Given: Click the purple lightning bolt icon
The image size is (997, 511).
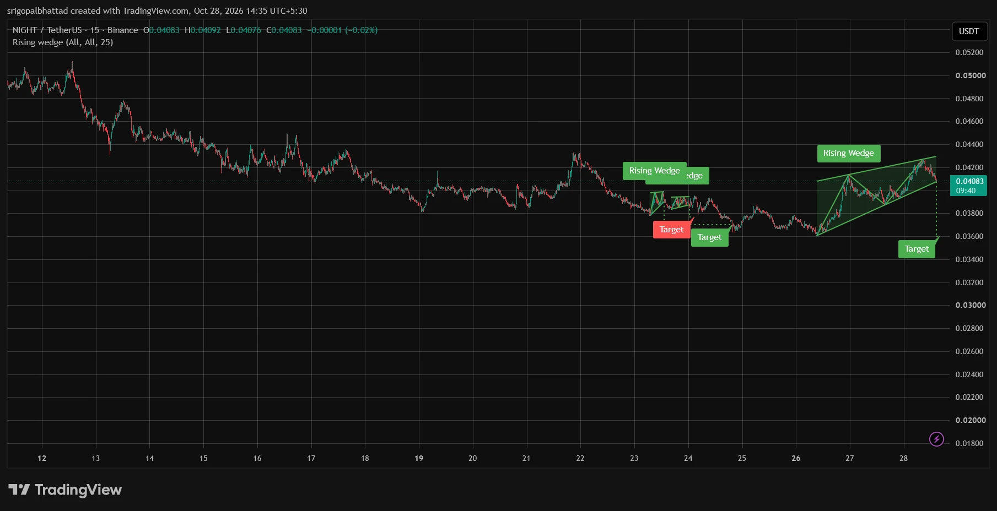Looking at the screenshot, I should tap(936, 439).
